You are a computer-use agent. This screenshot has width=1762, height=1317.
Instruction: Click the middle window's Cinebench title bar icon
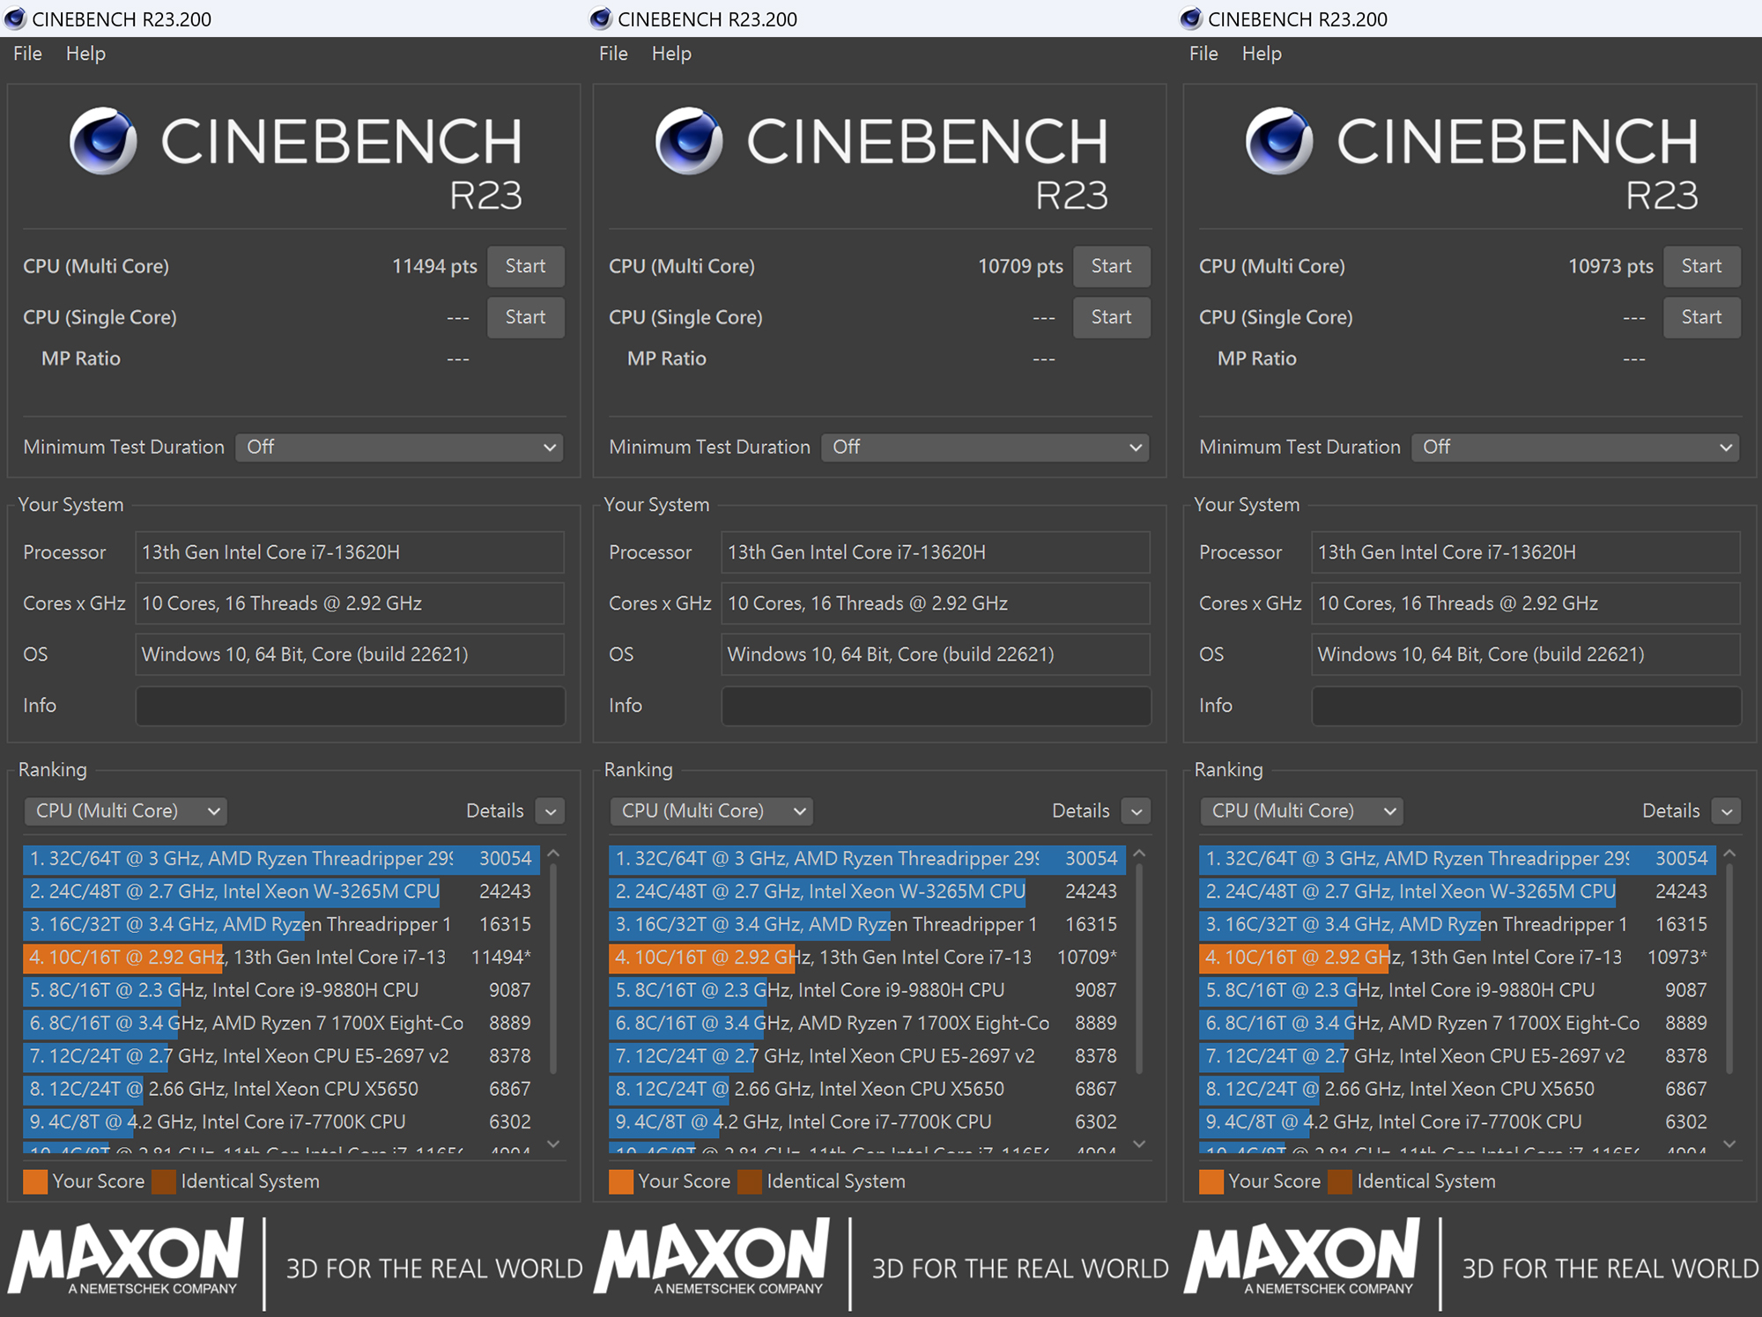tap(601, 18)
